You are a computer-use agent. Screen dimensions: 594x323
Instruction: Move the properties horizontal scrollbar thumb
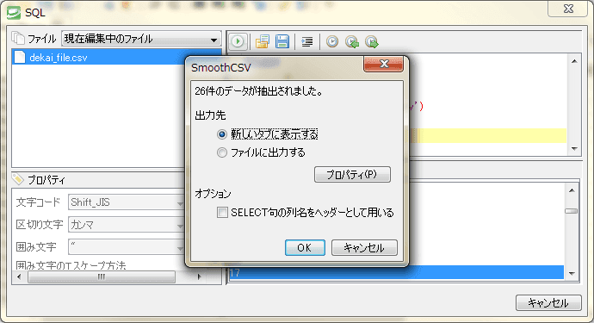[102, 276]
